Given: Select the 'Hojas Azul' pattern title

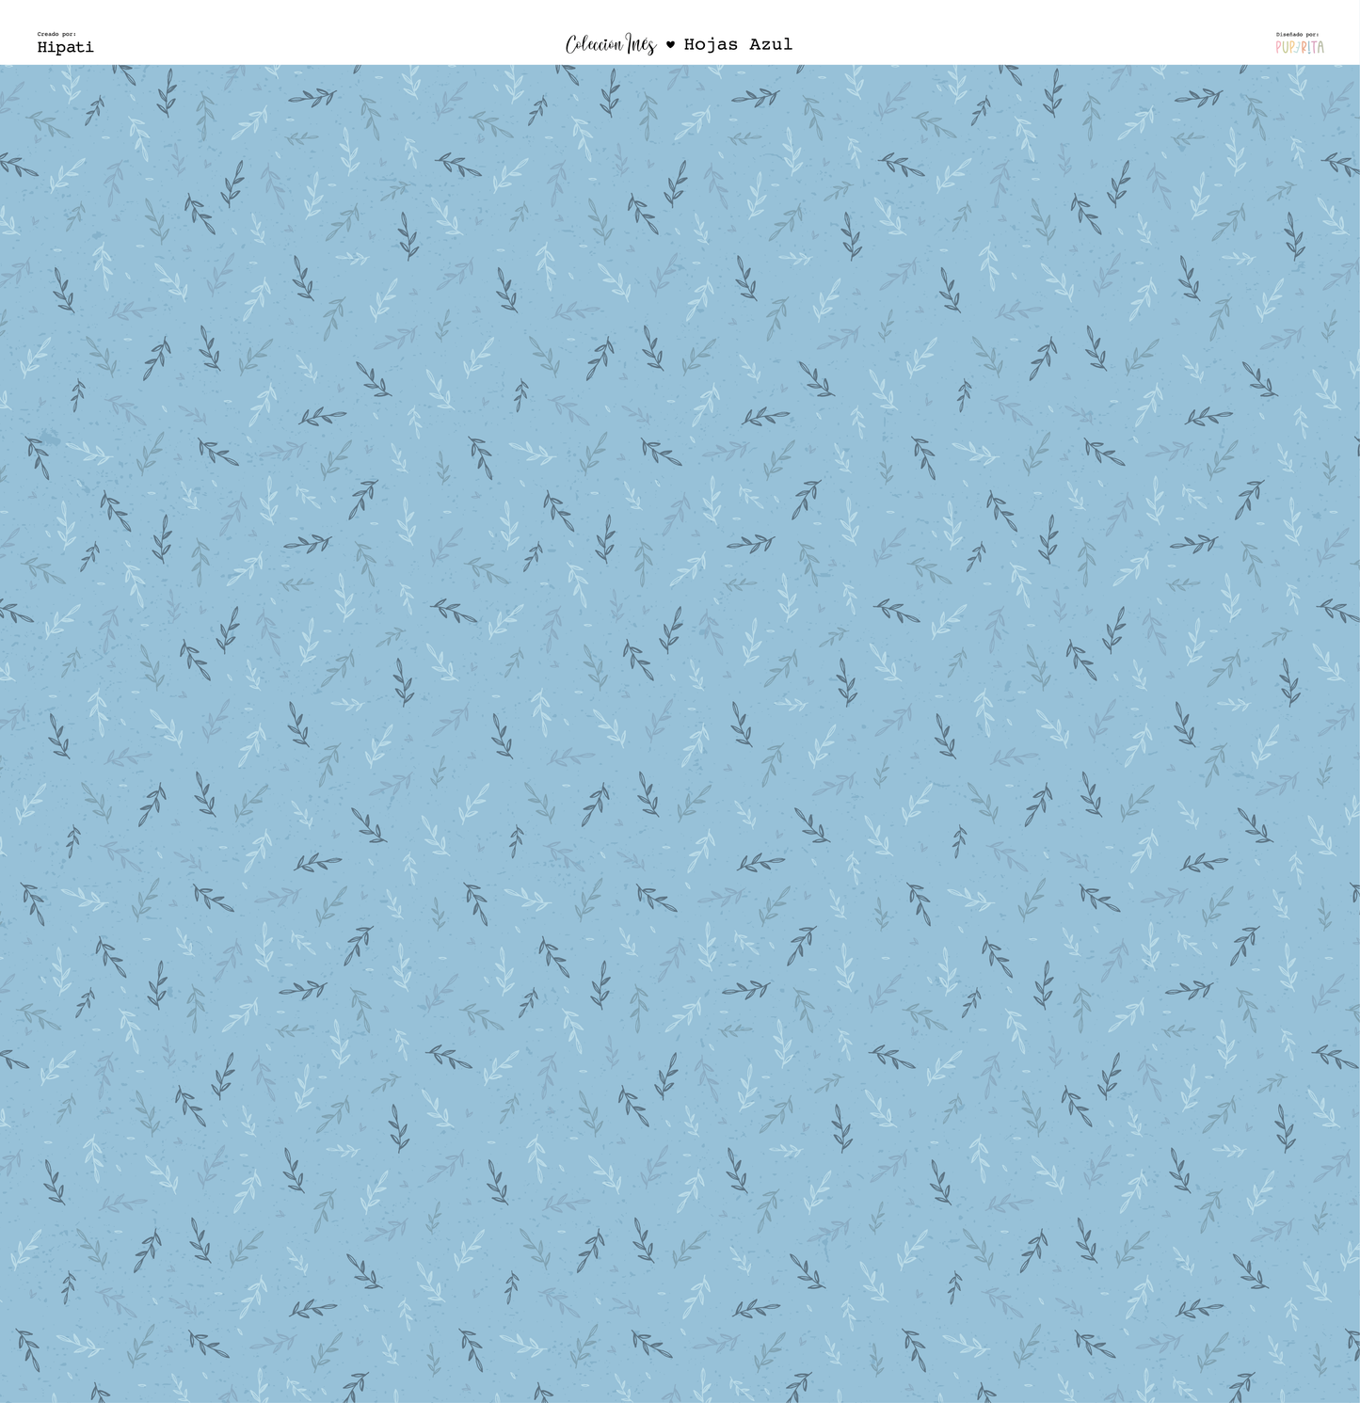Looking at the screenshot, I should 738,44.
